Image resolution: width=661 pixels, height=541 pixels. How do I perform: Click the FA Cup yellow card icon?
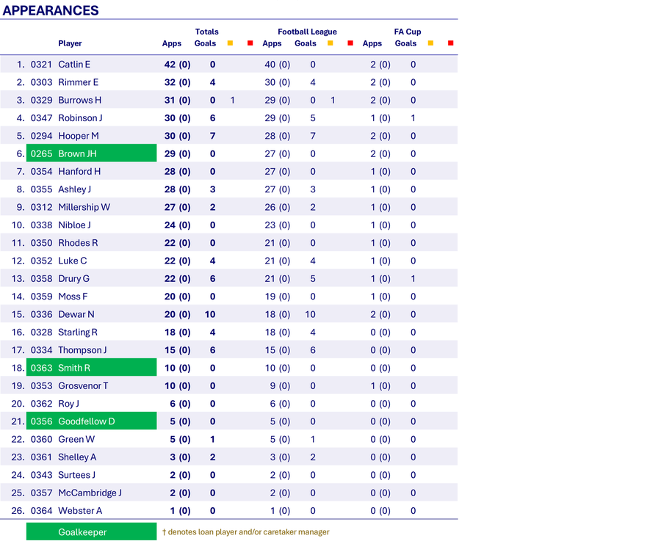coord(430,43)
